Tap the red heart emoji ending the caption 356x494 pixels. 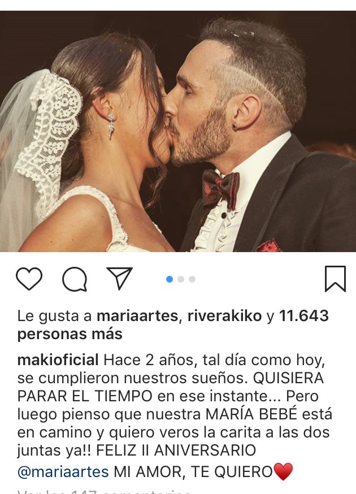(283, 471)
